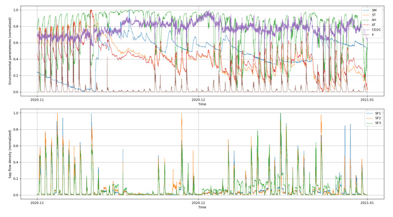This screenshot has width=393, height=217.
Task: Click the AT legend label
Action: click(374, 24)
